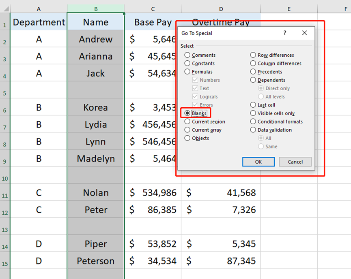Select column B header
351x279 pixels.
[x=96, y=9]
